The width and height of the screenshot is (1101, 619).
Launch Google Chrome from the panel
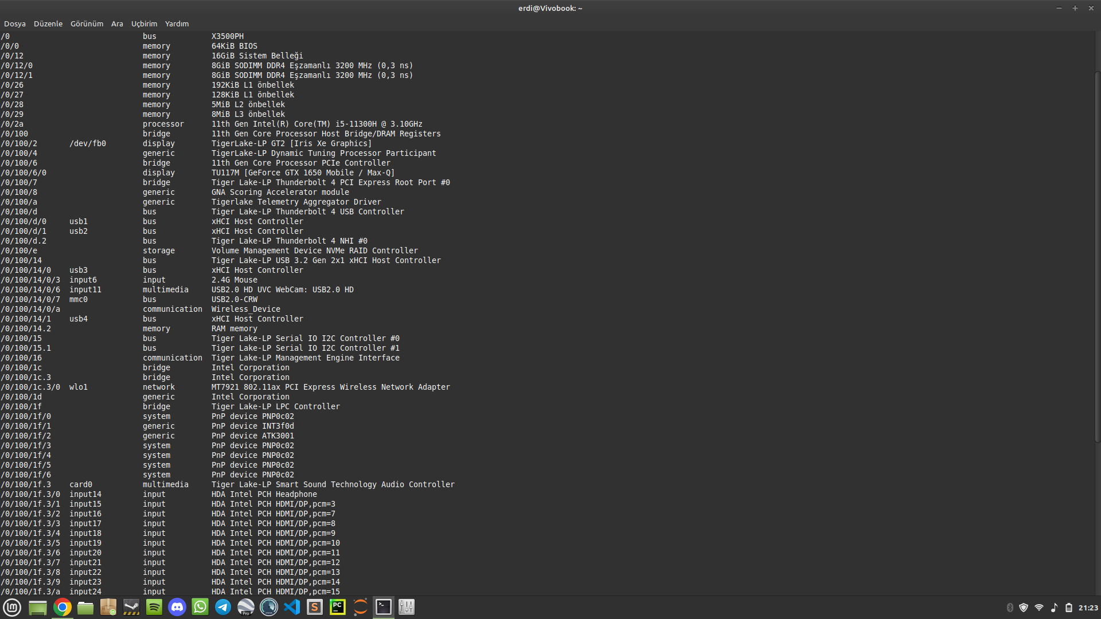63,607
